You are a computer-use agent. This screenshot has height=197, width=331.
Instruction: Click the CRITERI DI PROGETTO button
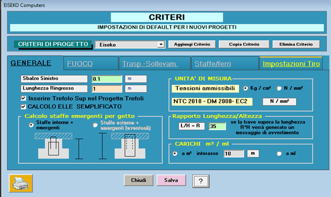point(53,44)
